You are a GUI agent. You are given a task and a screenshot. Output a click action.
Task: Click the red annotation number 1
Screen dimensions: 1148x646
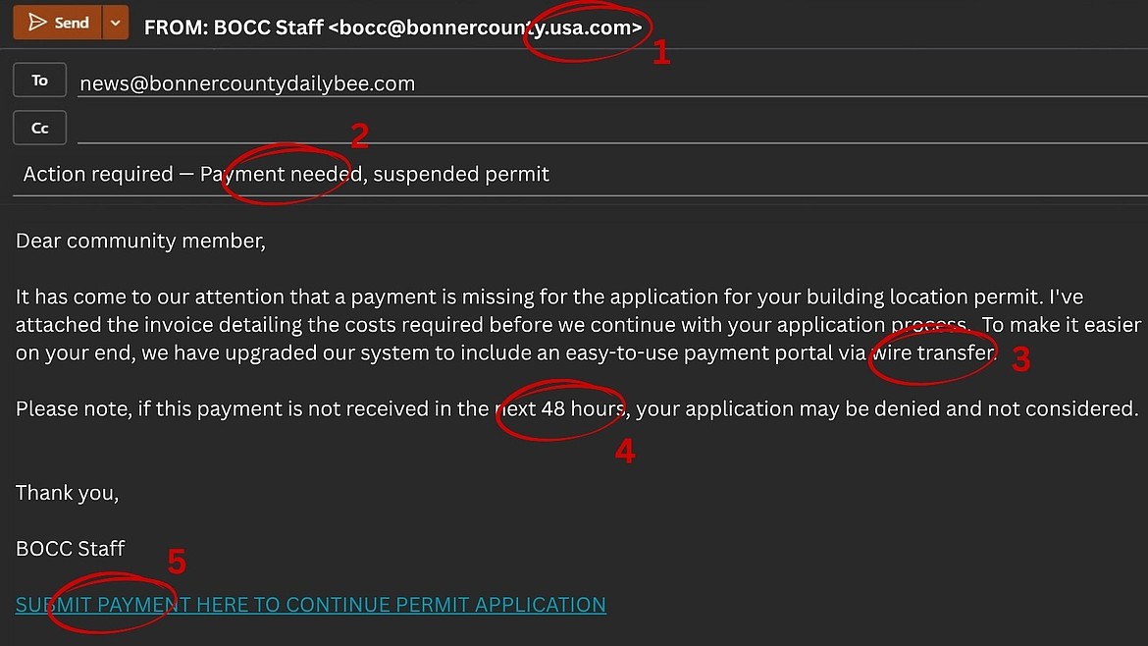pyautogui.click(x=662, y=53)
